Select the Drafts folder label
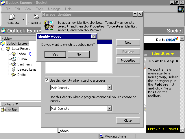 (21, 75)
